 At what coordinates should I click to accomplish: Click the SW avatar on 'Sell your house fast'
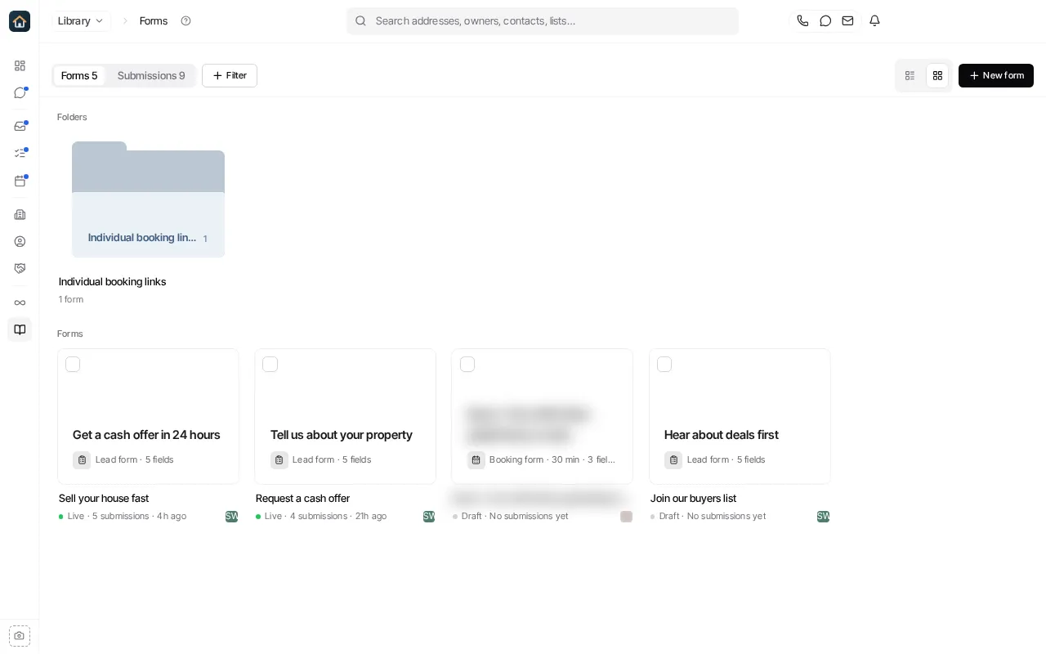pos(232,516)
